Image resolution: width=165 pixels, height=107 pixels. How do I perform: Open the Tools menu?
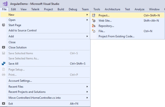[97, 9]
